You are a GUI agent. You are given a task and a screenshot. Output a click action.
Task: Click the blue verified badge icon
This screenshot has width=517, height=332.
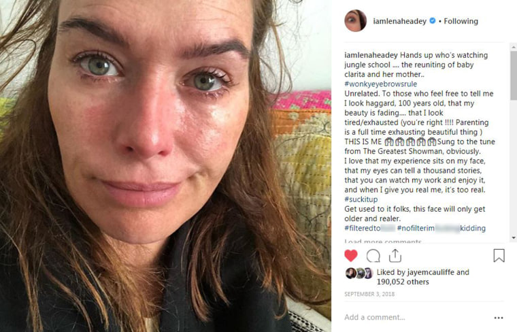coord(432,21)
